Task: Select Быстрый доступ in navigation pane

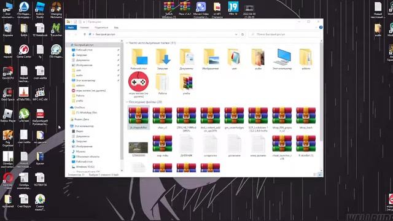Action: pos(93,45)
